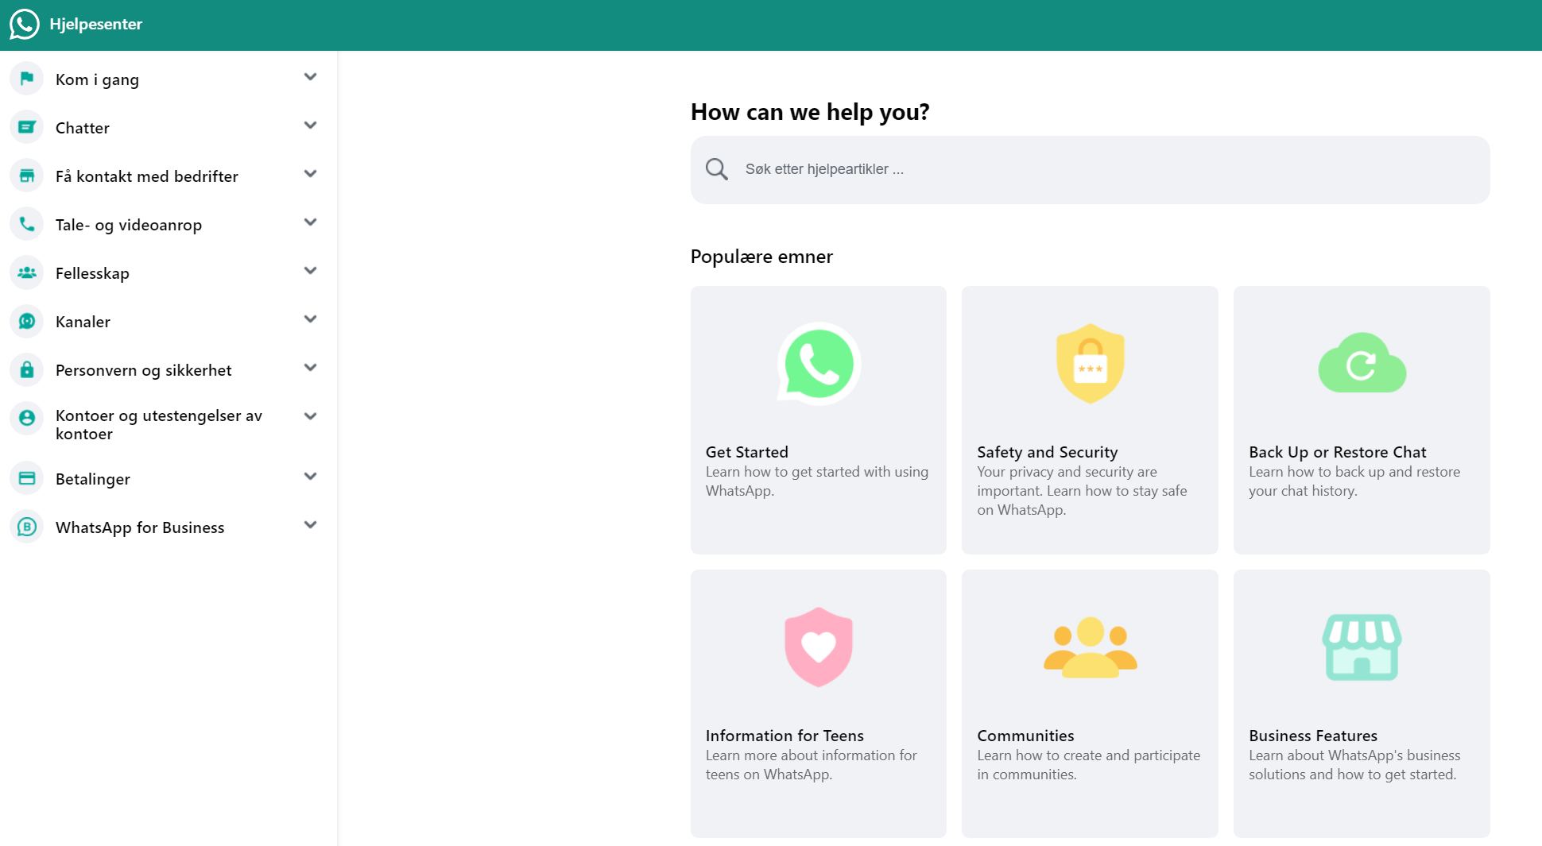Click the flag icon beside Kom i gang
The height and width of the screenshot is (846, 1542).
tap(27, 79)
